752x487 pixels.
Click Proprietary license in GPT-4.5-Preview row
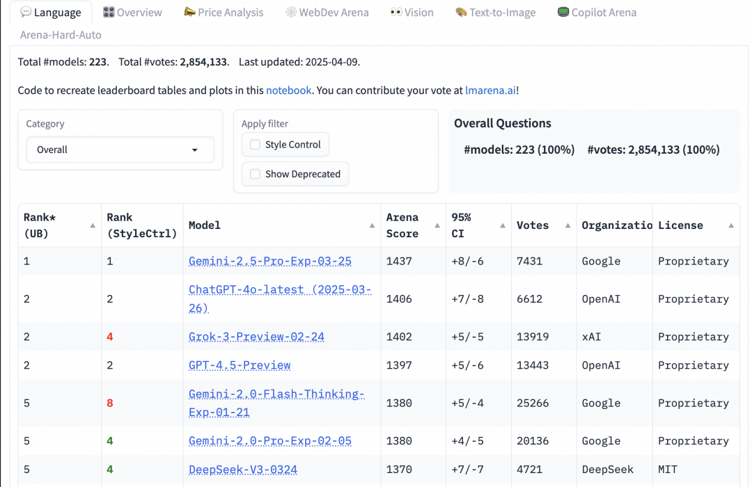(x=694, y=365)
